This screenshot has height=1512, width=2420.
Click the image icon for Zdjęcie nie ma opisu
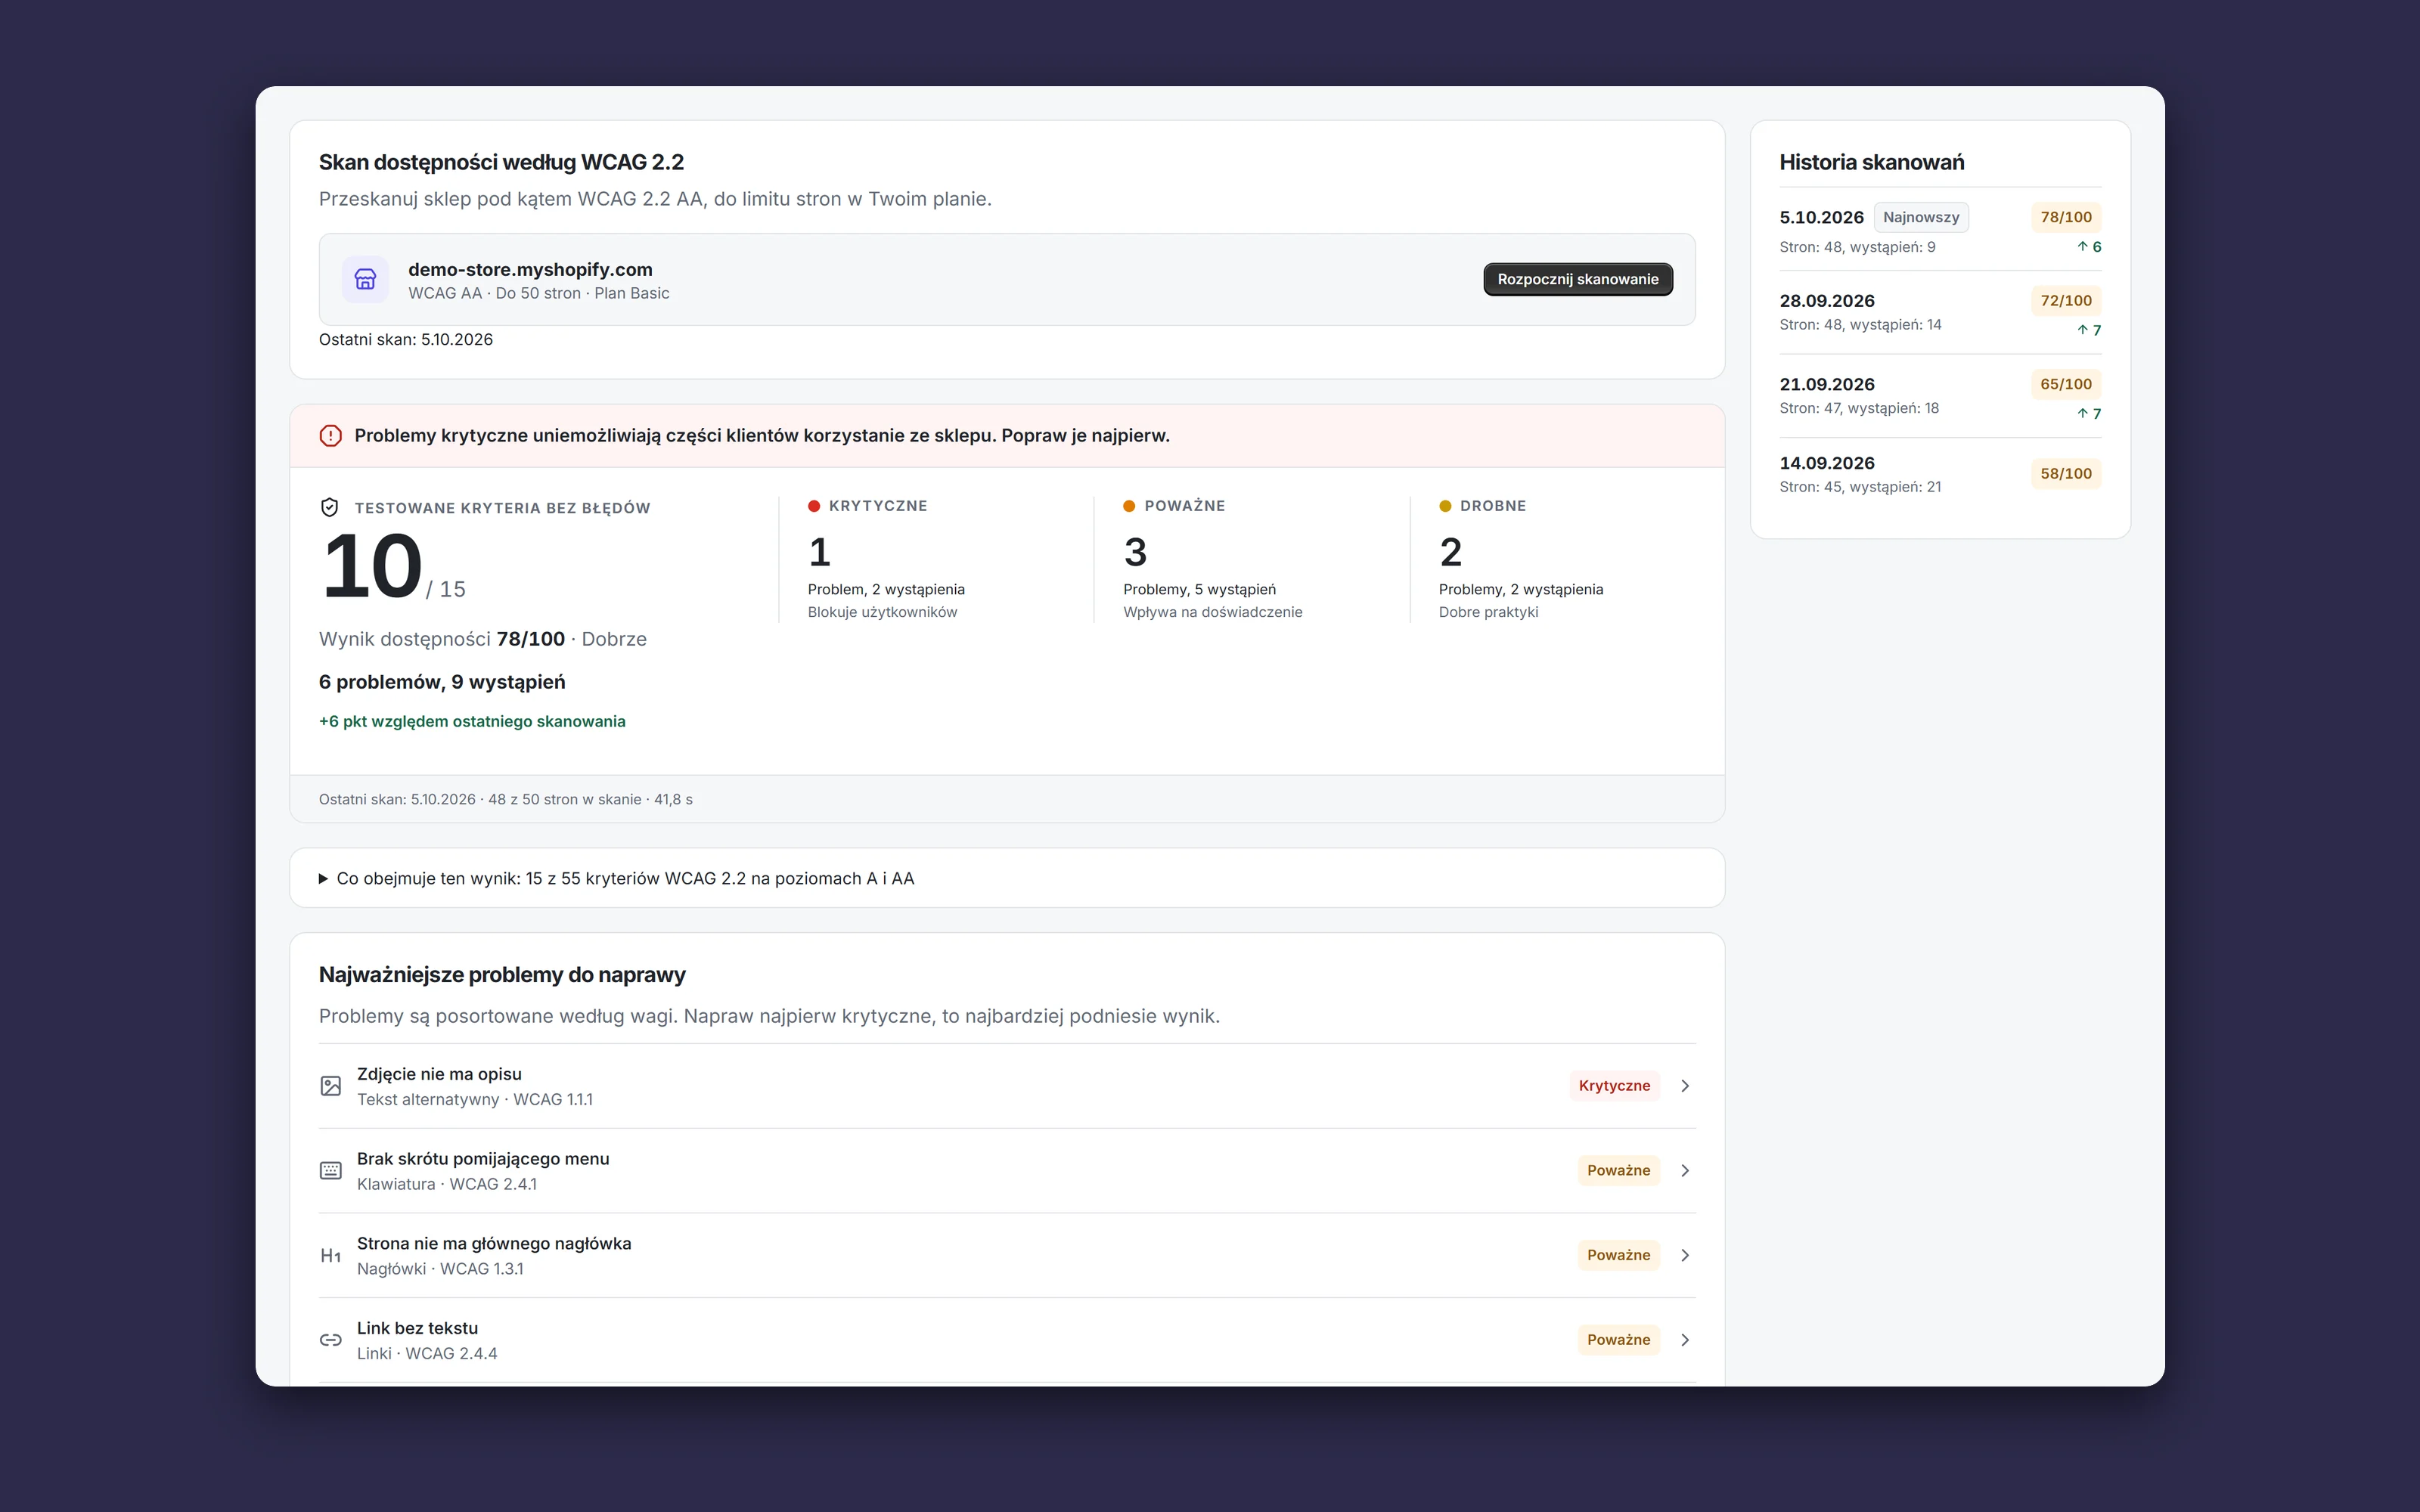[x=331, y=1086]
